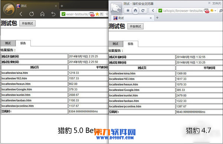Click red-badge 17 icon in left address bar
Viewport: 223px width, 144px height.
tap(92, 14)
